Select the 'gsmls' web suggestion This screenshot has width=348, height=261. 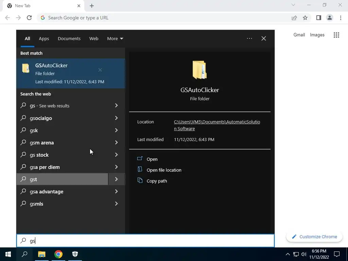coord(63,204)
